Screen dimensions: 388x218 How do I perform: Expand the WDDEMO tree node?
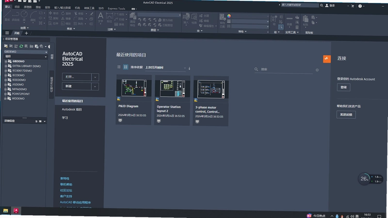point(5,99)
